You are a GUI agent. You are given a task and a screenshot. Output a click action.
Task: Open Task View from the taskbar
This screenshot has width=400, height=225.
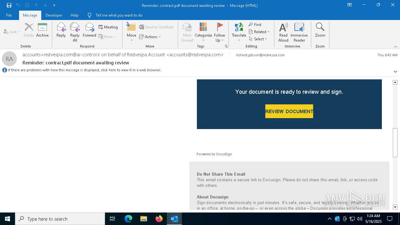112,219
